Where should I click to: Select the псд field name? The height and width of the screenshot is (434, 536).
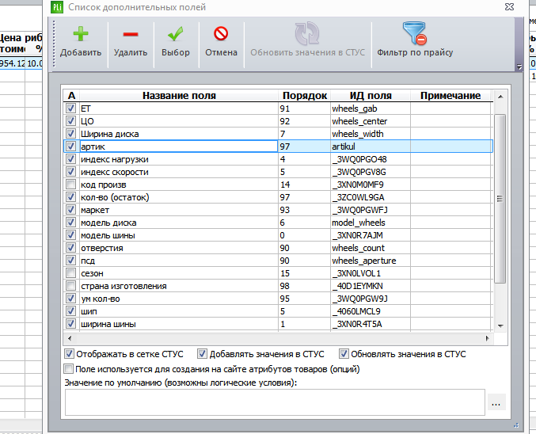pyautogui.click(x=88, y=261)
